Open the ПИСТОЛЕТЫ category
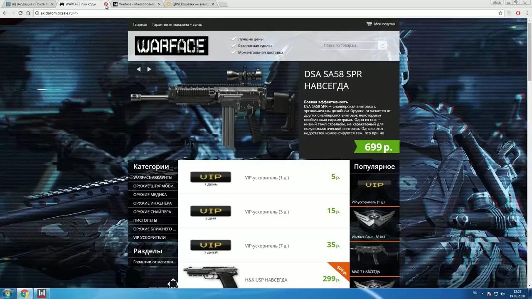 [145, 221]
